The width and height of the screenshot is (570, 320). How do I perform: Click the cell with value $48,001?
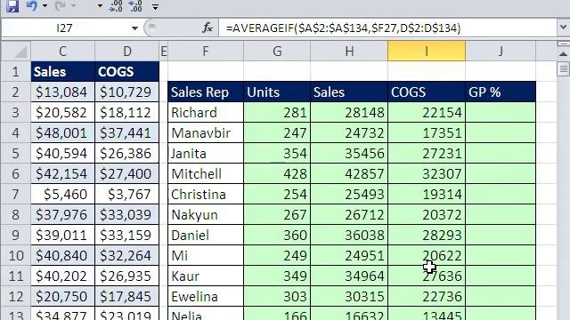click(62, 132)
